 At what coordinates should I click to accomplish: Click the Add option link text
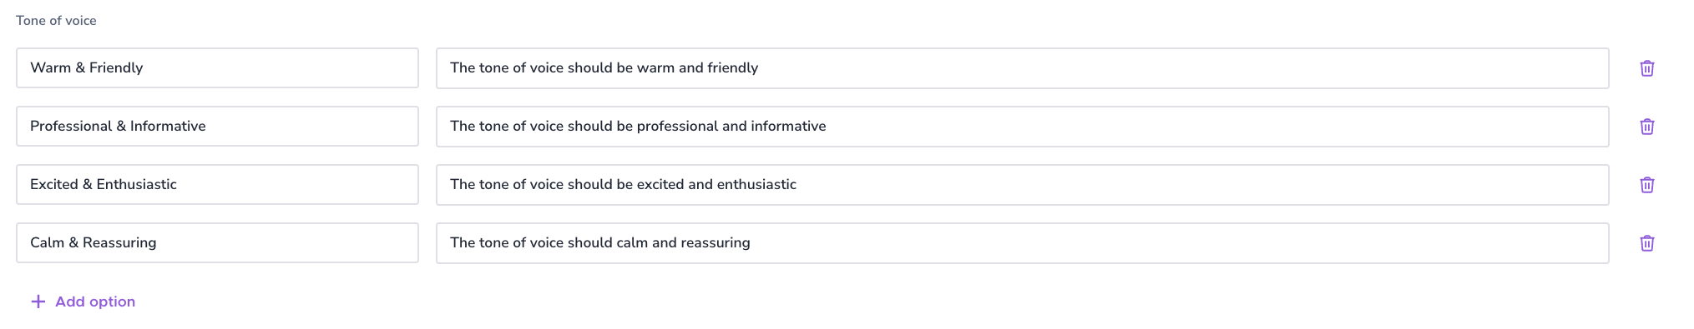95,302
